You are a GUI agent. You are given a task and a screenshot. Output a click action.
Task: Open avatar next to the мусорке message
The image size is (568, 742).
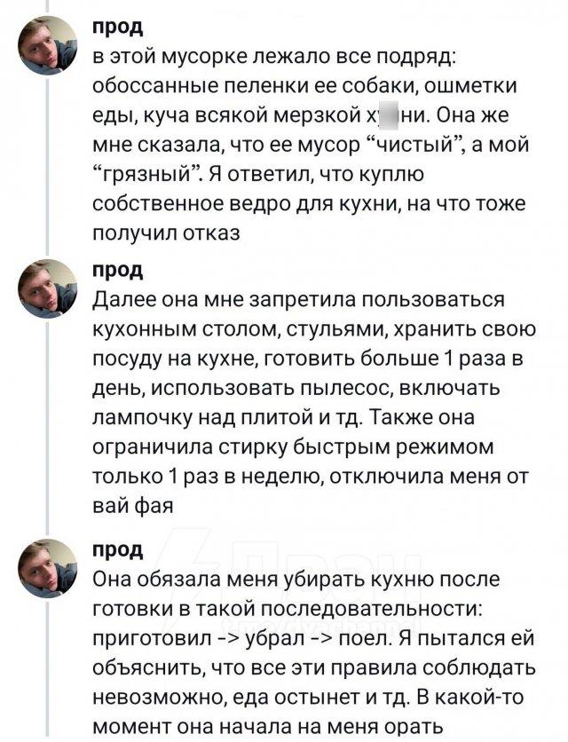(49, 45)
